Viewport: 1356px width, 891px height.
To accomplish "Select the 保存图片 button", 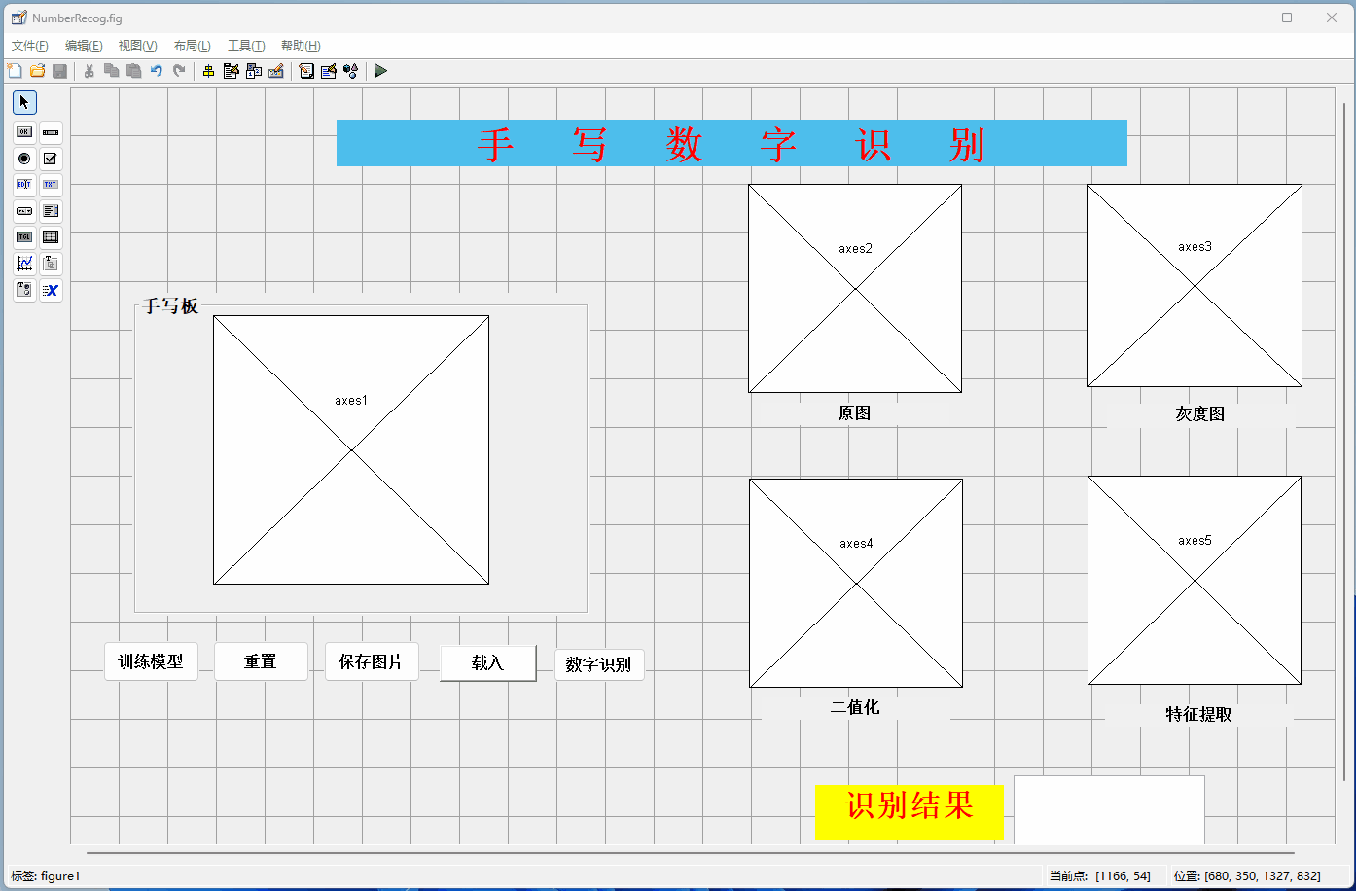I will (372, 661).
